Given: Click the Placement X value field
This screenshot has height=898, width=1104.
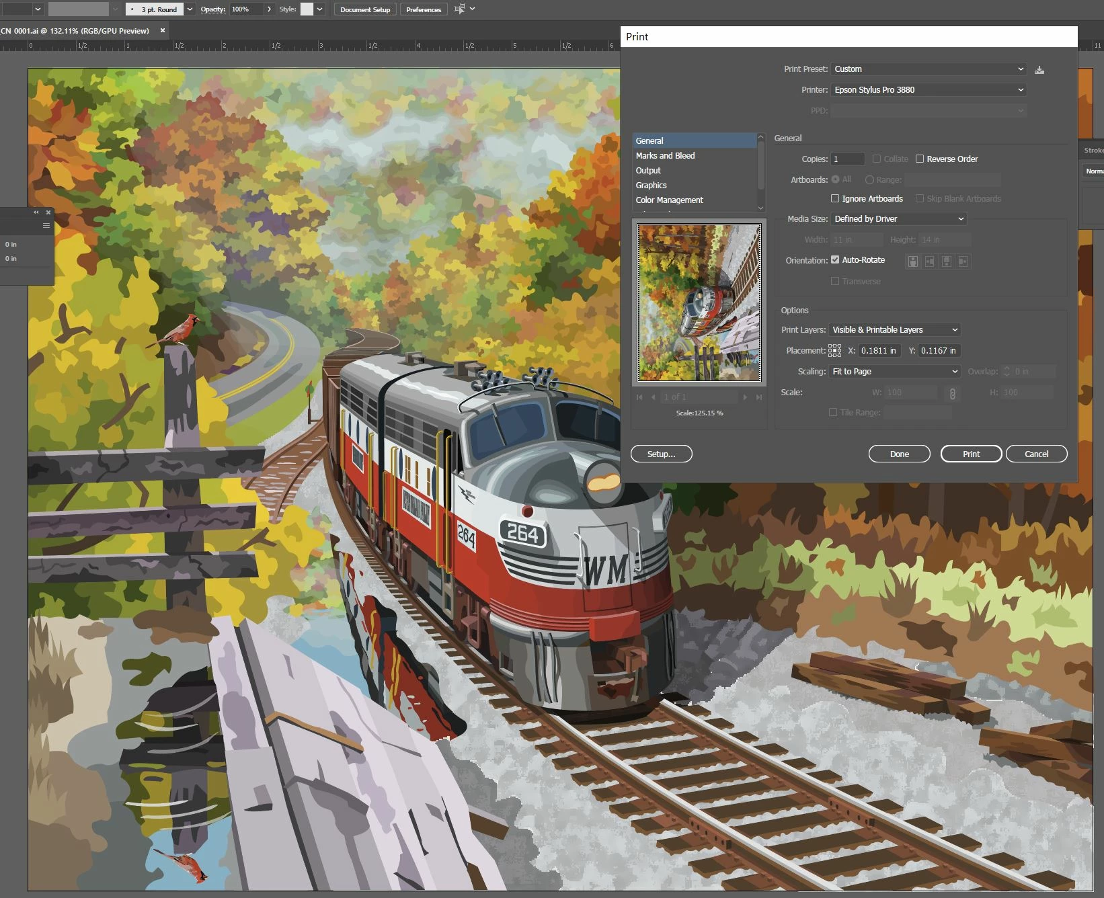Looking at the screenshot, I should click(x=879, y=350).
